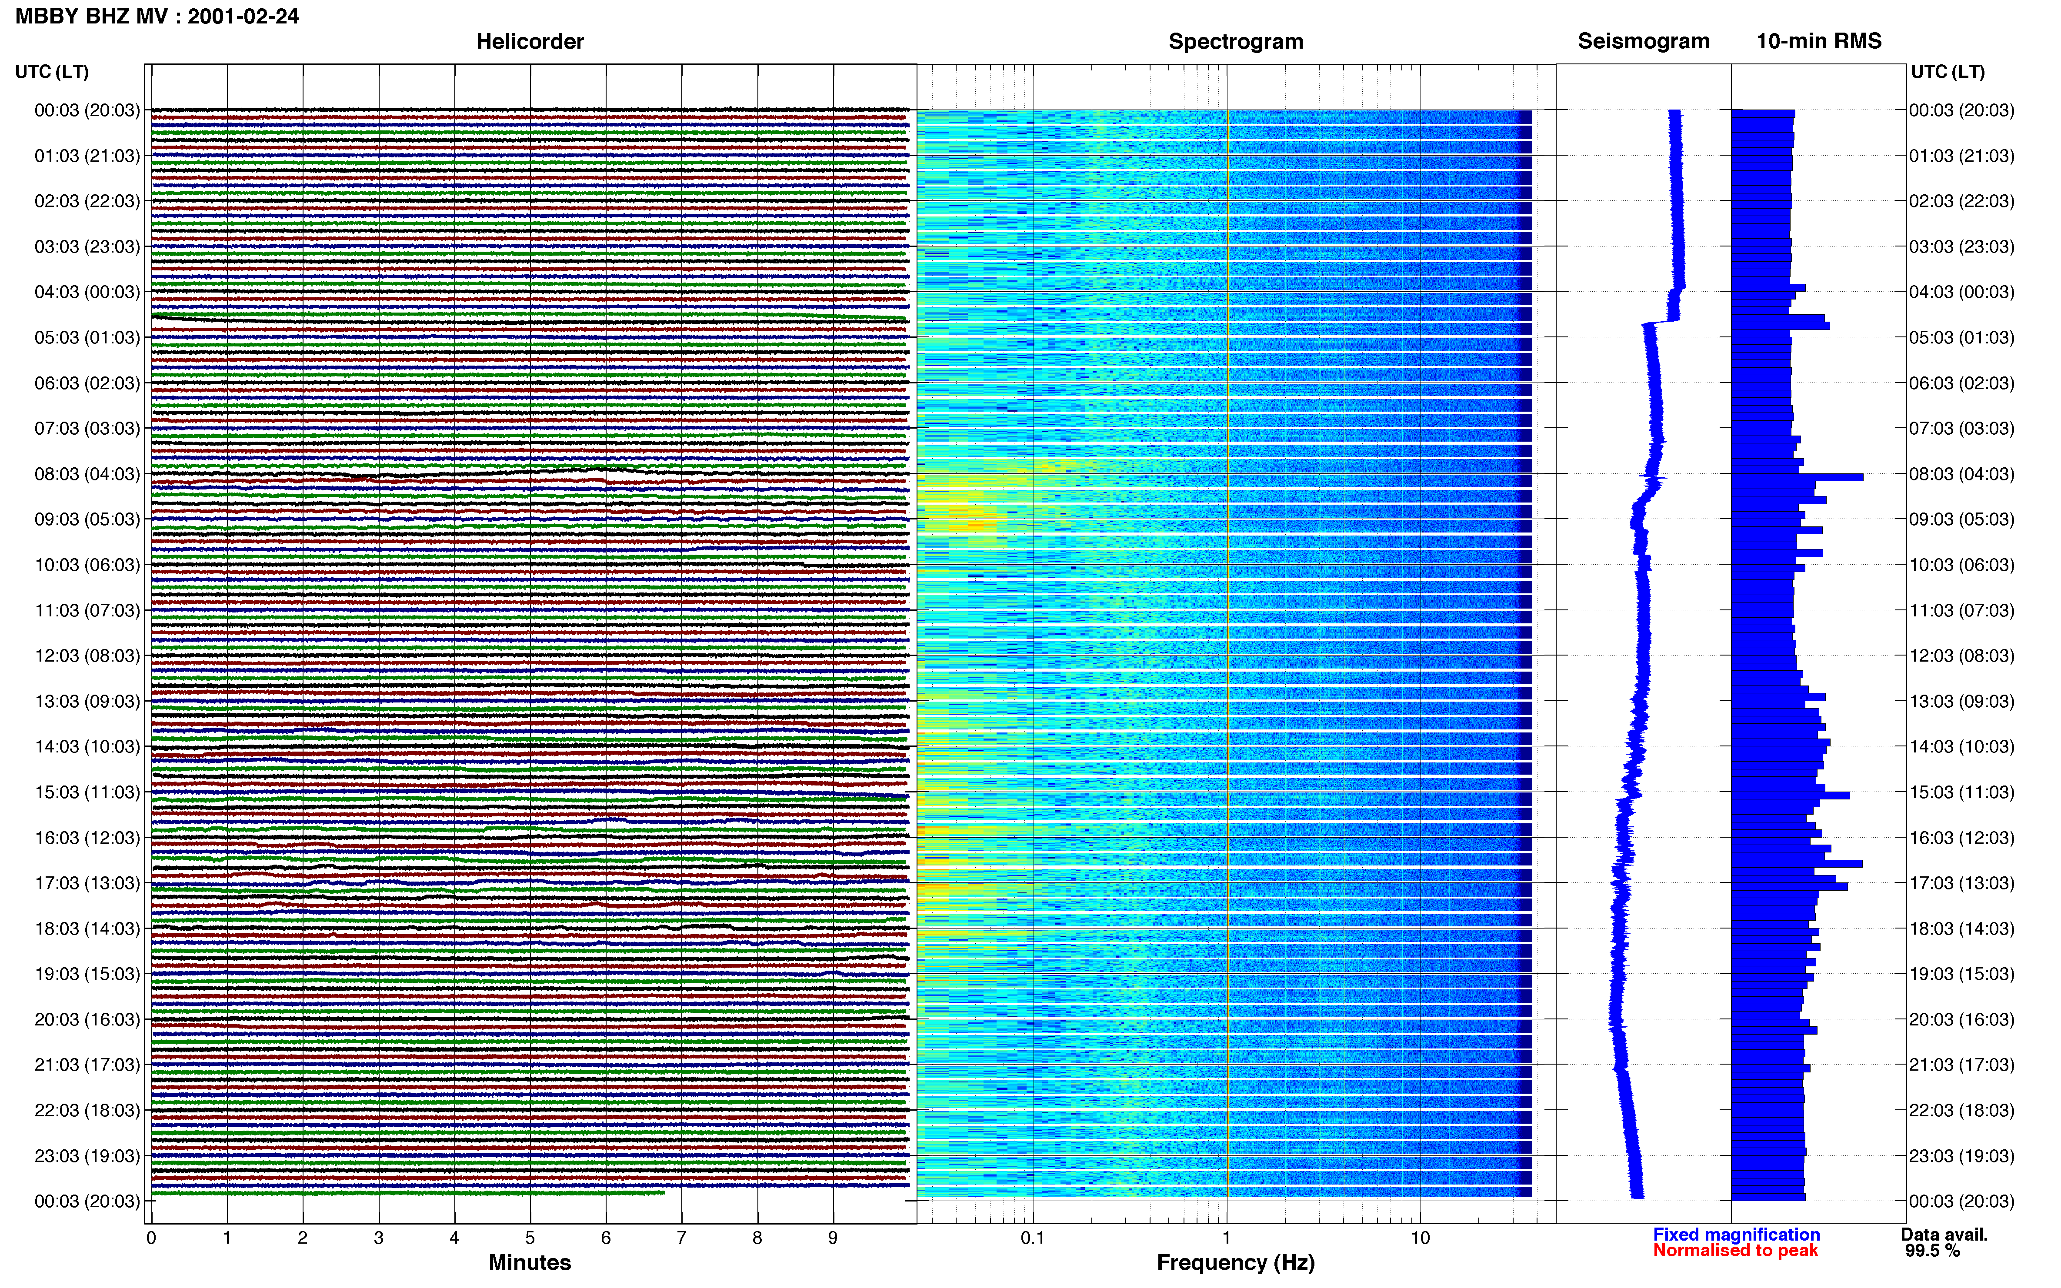2061x1288 pixels.
Task: Click the left time label 11:03 (07:03)
Action: (x=87, y=611)
